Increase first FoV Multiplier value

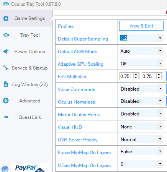pyautogui.click(x=136, y=75)
